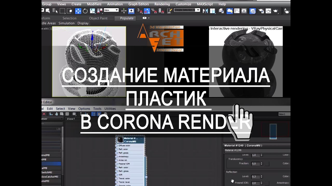Click the CoronaMtl node preview thumbnail
Image resolution: width=332 pixels, height=186 pixels.
[120, 140]
